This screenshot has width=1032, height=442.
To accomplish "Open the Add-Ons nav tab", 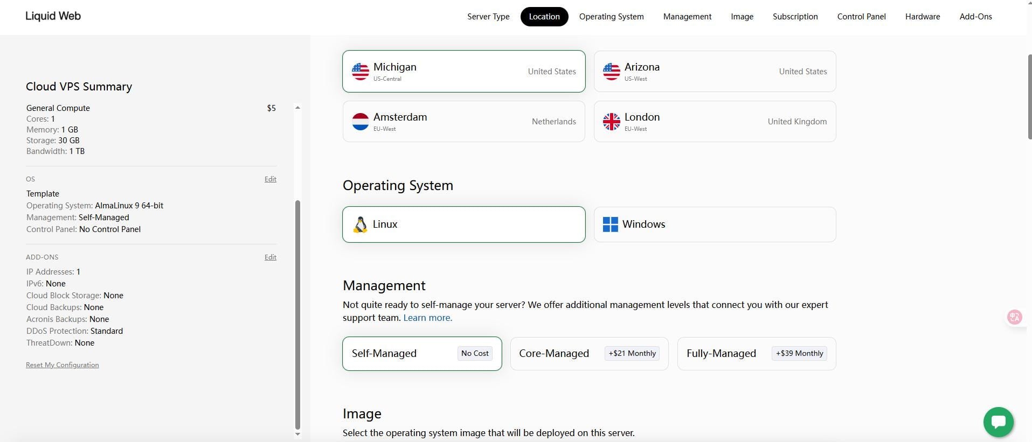I will coord(975,17).
